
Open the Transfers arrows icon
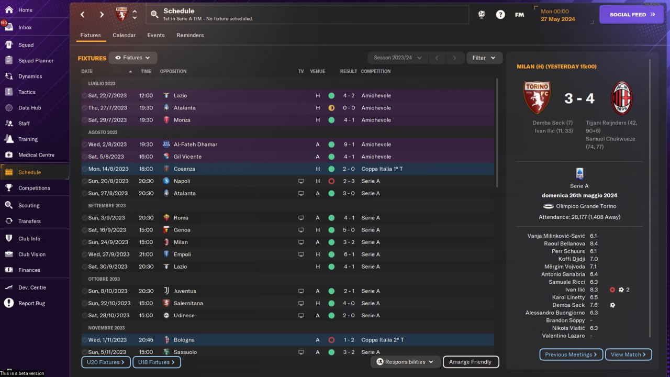coord(9,221)
